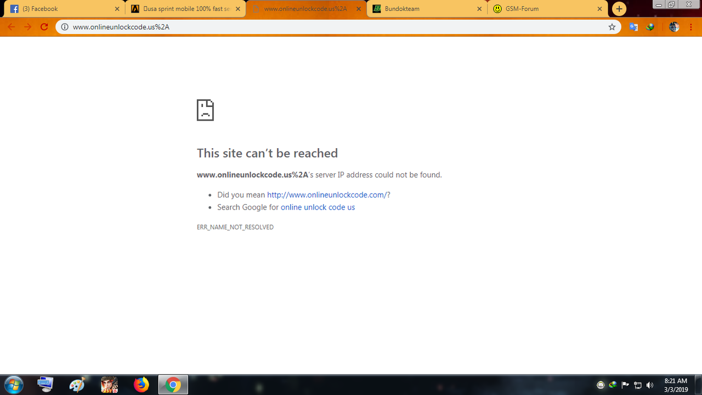Open the network connection tray icon
This screenshot has height=395, width=702.
coord(638,385)
